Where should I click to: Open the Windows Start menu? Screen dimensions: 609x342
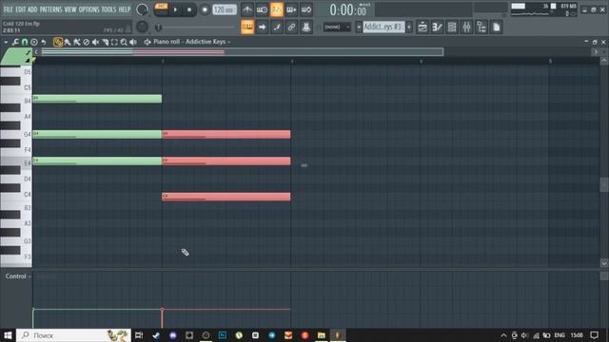pos(8,335)
